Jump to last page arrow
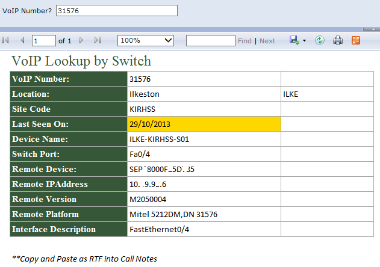The image size is (380, 267). (98, 40)
